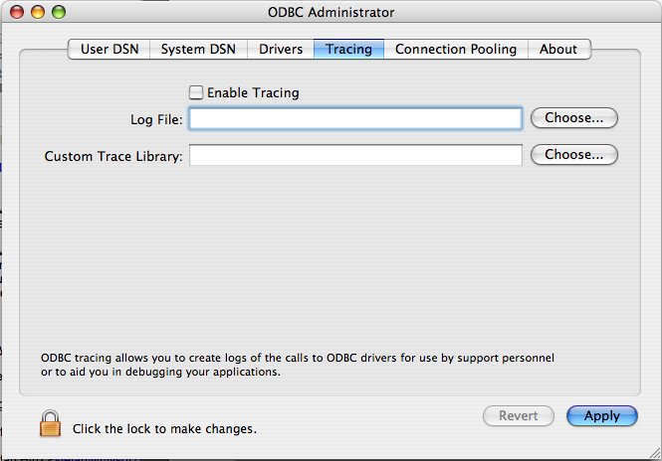Image resolution: width=662 pixels, height=461 pixels.
Task: Click the Tracing tab
Action: coord(348,49)
